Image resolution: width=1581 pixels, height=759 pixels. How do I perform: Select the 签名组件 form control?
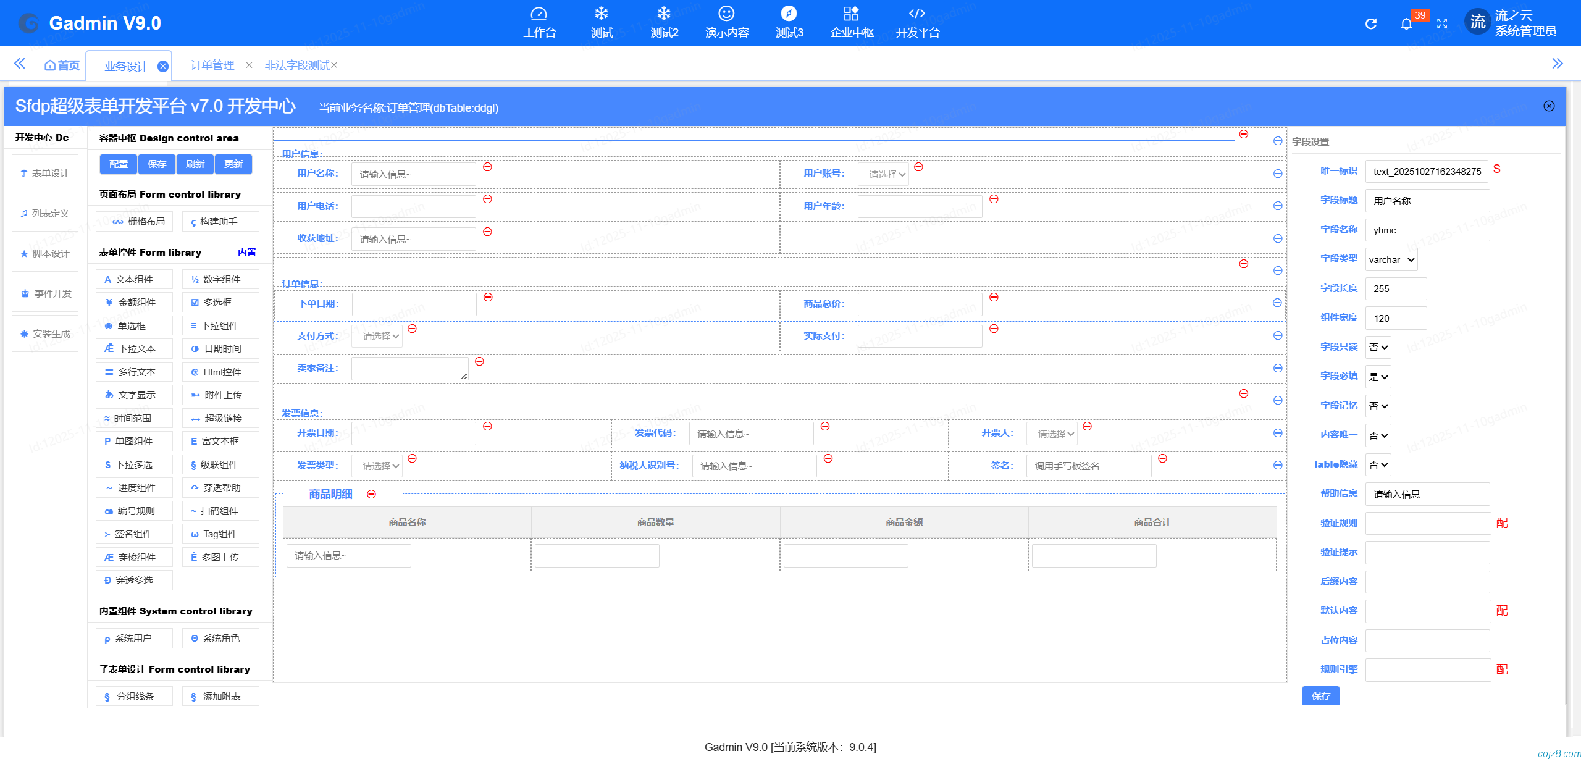pos(134,534)
